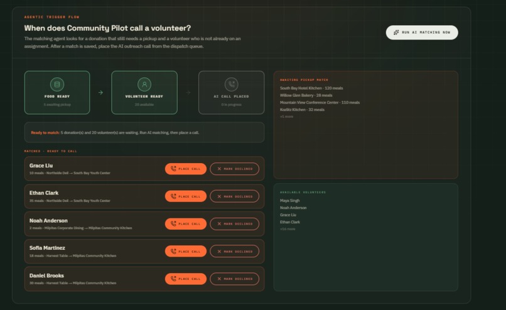Click the 32 meals kitchen entry
The width and height of the screenshot is (506, 310).
pos(302,110)
